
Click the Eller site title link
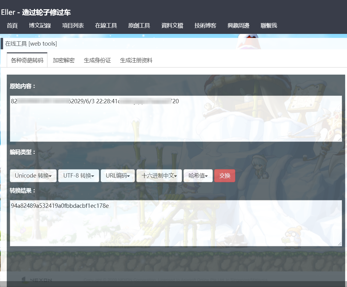coord(36,12)
